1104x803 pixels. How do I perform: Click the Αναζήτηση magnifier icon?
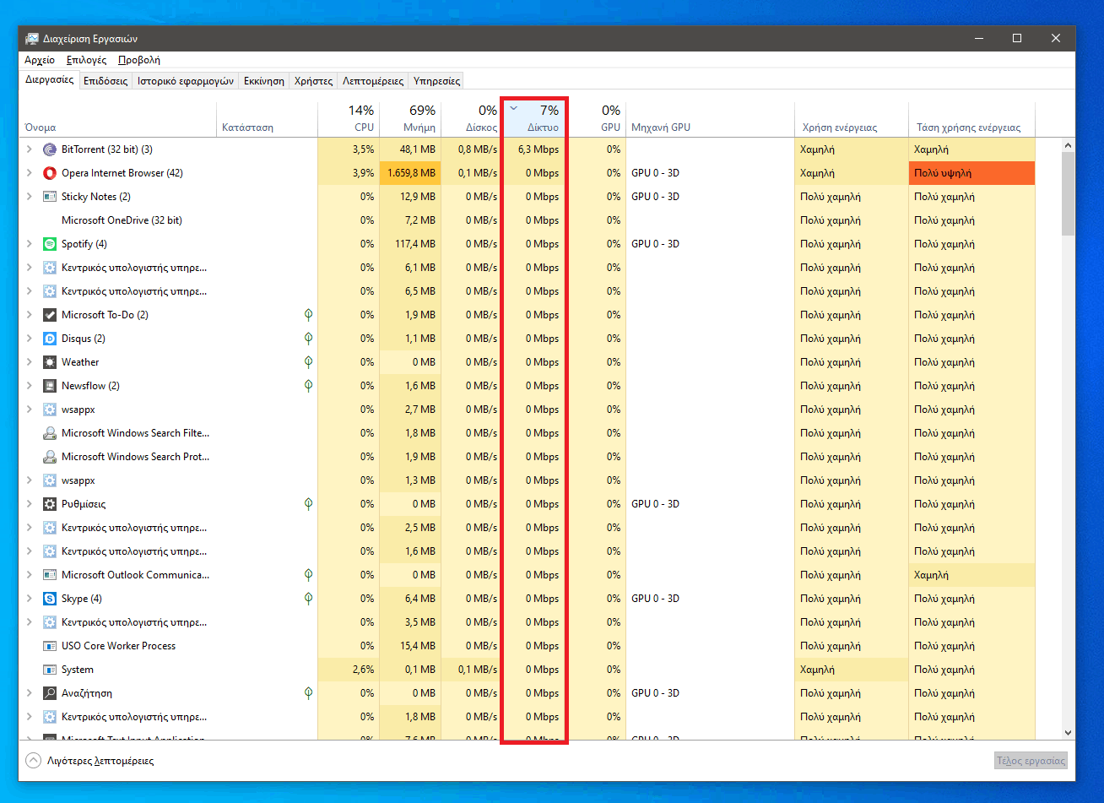49,693
